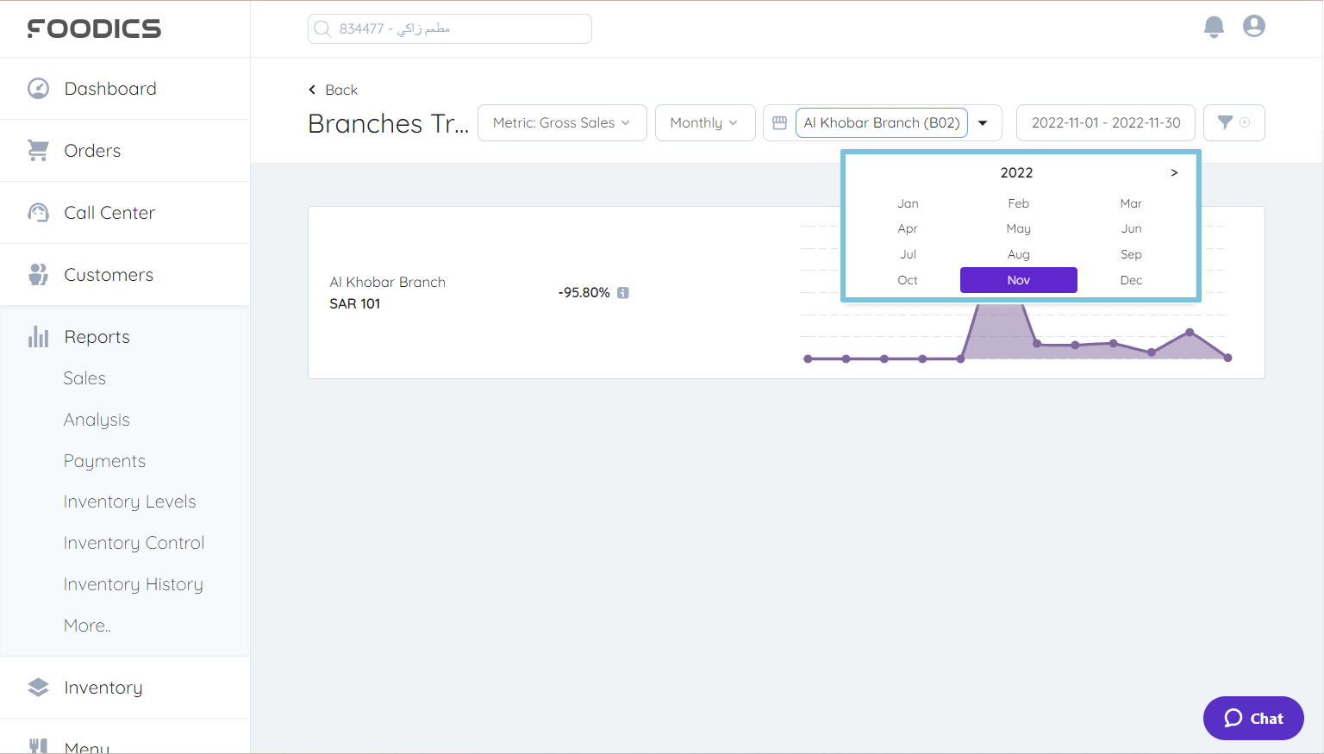
Task: Open the Metric: Gross Sales dropdown
Action: 562,122
